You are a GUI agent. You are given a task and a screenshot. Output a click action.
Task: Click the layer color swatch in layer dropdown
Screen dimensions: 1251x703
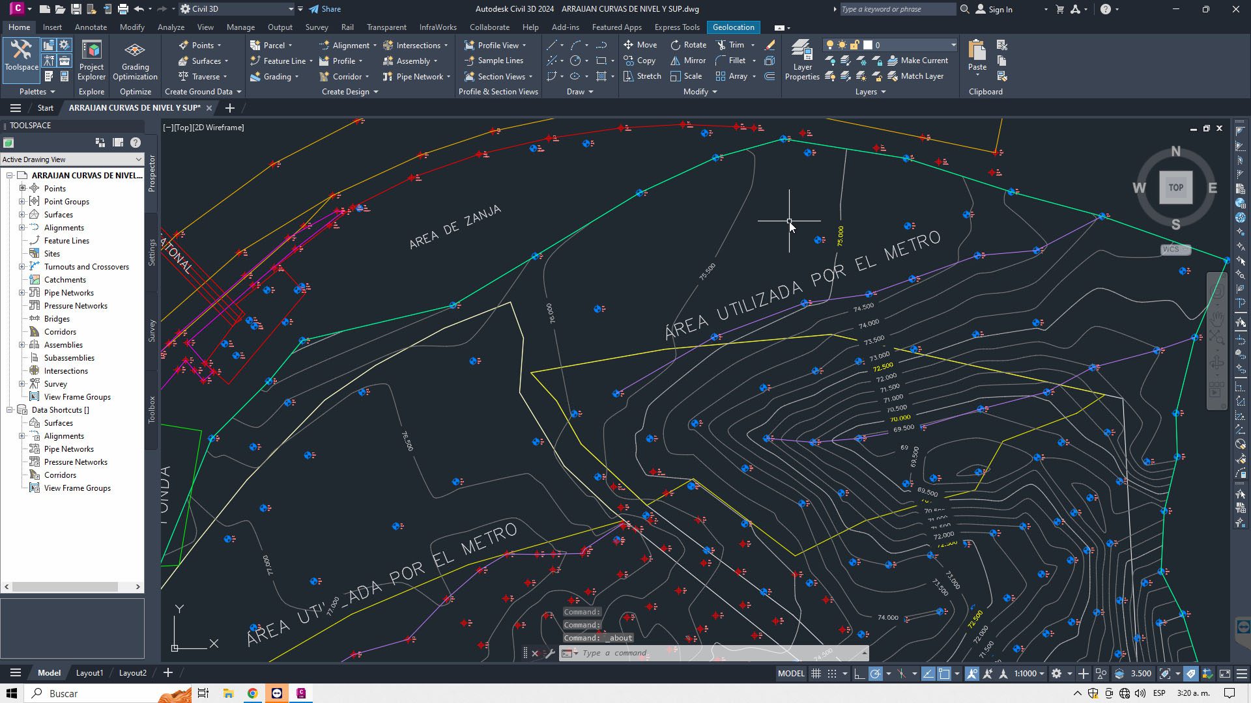[x=868, y=45]
